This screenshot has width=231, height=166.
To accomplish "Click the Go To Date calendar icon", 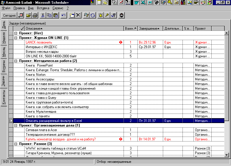I will click(x=21, y=15).
